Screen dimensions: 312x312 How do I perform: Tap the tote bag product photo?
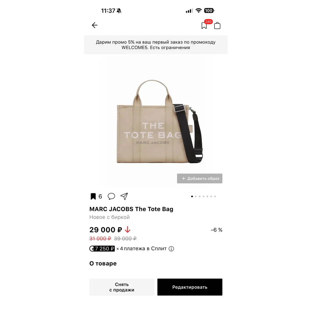pos(156,121)
